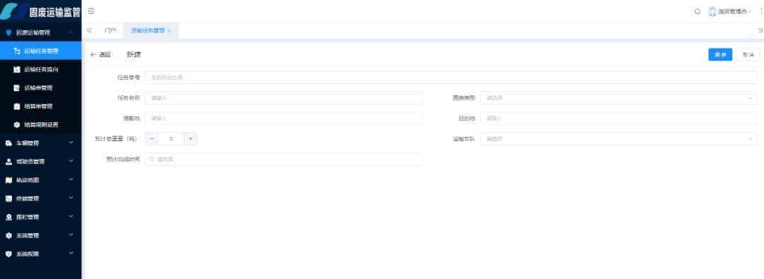
Task: Click the 围栏管理 sidebar icon
Action: pyautogui.click(x=8, y=217)
